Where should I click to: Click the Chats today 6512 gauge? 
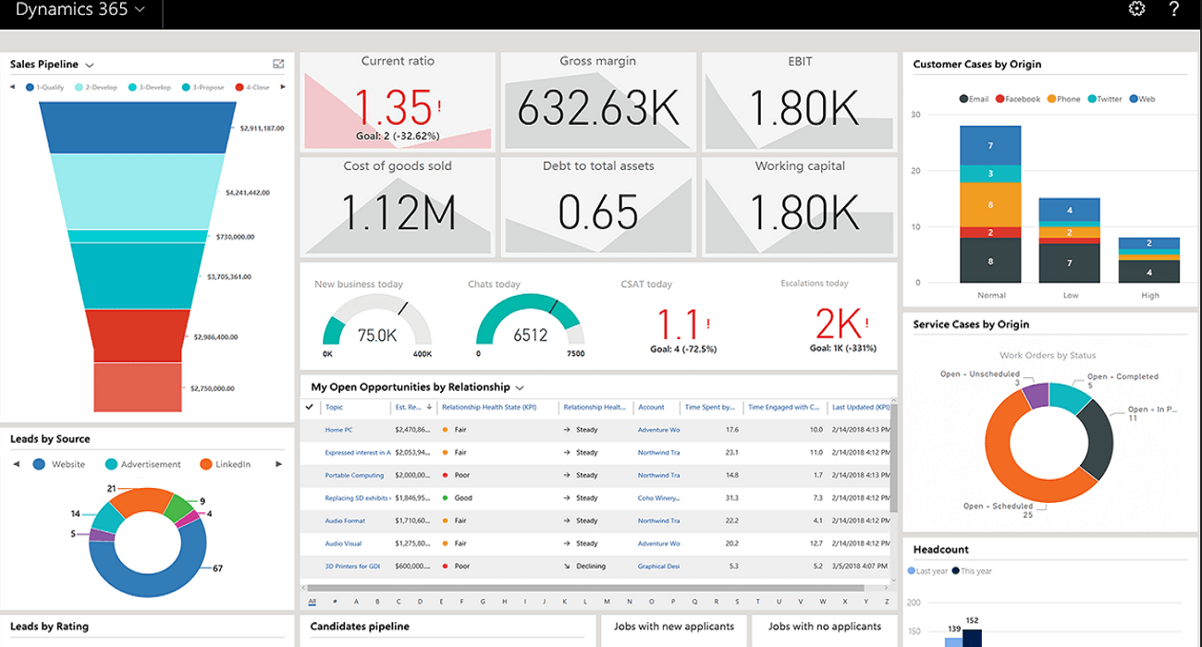click(x=530, y=321)
